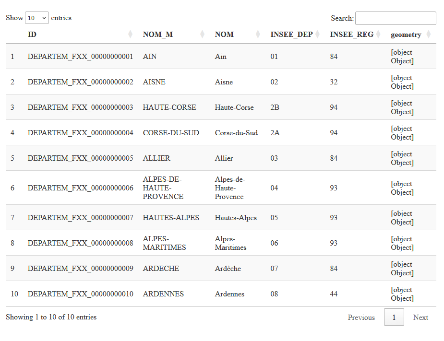The width and height of the screenshot is (444, 341).
Task: Select page 1 in pagination
Action: coord(394,317)
